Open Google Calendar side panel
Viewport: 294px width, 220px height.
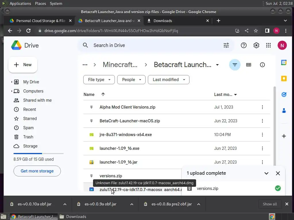tap(284, 62)
